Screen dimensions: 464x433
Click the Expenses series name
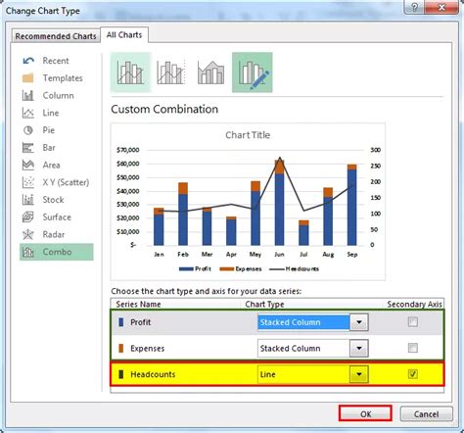click(147, 349)
